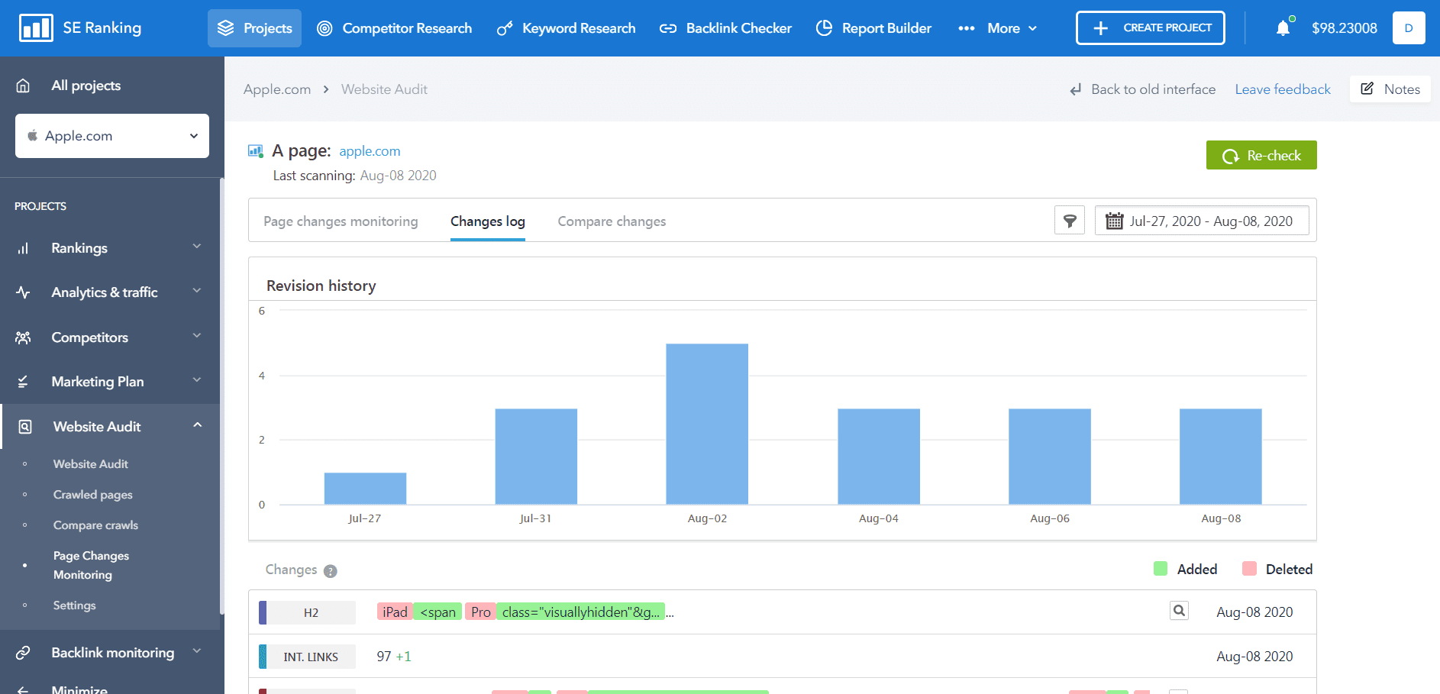Viewport: 1440px width, 694px height.
Task: Click the Jul-27 bar in chart
Action: point(365,489)
